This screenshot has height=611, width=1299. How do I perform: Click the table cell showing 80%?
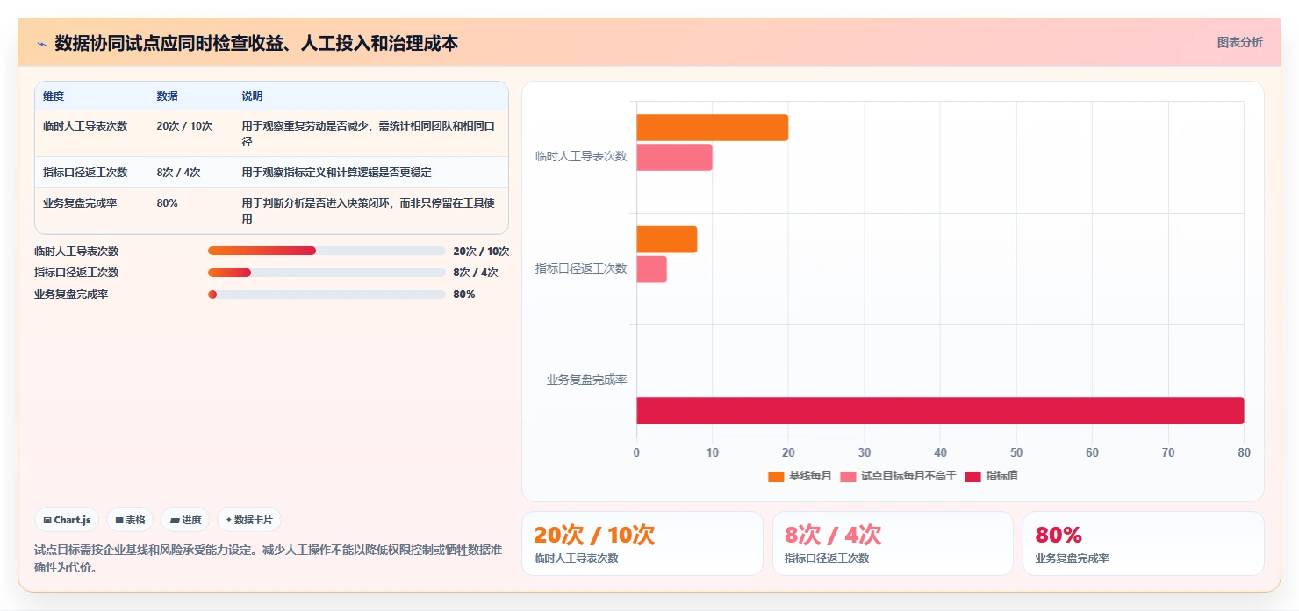pos(167,203)
